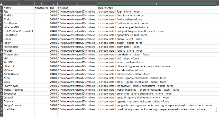The image size is (219, 117).
Task: Click the cmd.exe installer cell in Firefox row
Action: point(77,19)
